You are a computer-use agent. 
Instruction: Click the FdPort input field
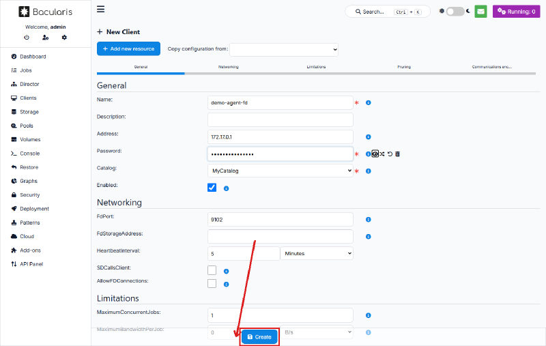[281, 219]
